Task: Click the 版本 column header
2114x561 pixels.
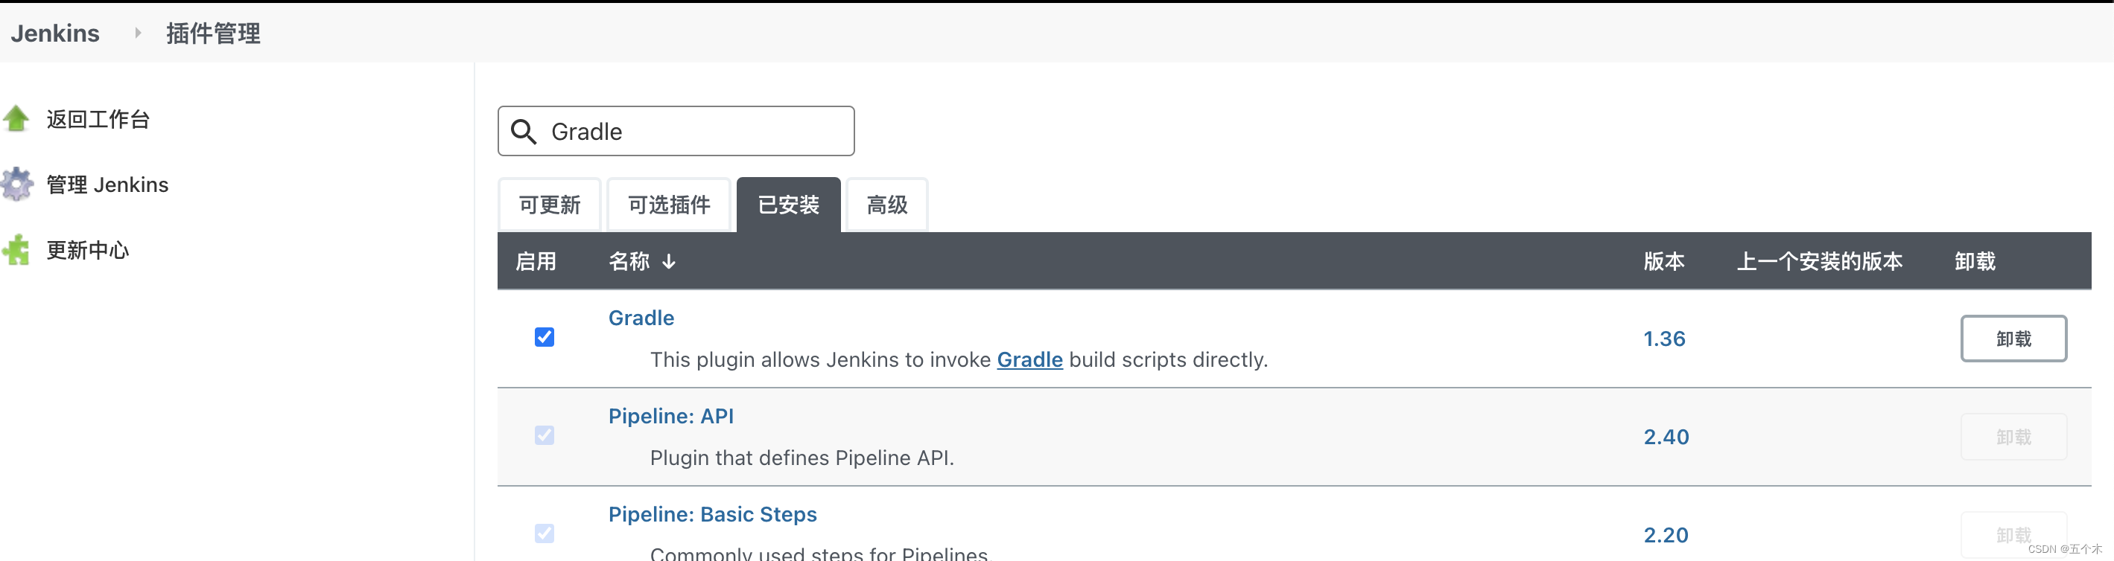Action: pyautogui.click(x=1664, y=262)
